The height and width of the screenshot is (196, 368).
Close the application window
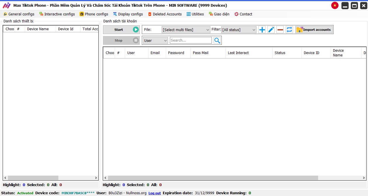point(364,6)
